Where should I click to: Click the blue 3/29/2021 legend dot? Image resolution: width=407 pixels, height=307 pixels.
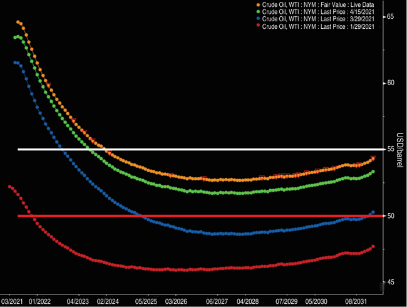(257, 19)
